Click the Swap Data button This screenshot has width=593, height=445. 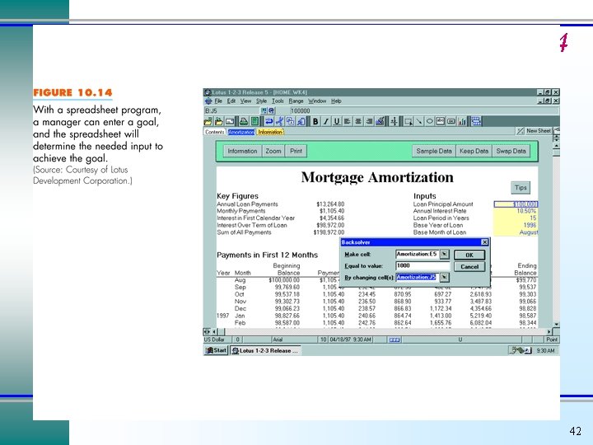coord(511,151)
